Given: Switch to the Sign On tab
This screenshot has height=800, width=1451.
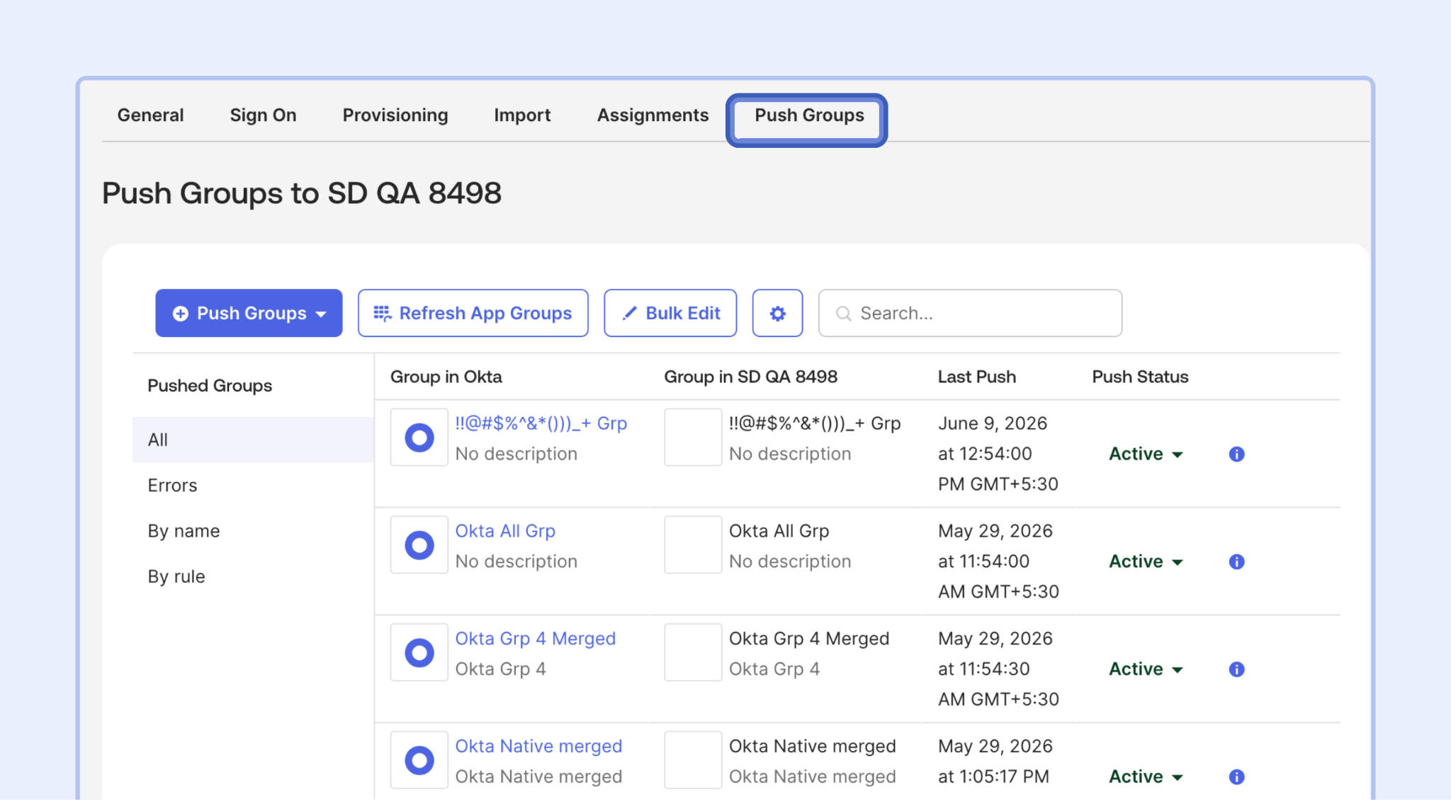Looking at the screenshot, I should click(263, 115).
